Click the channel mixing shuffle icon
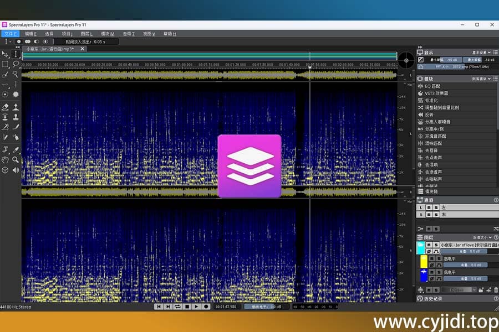499x332 pixels. (496, 229)
